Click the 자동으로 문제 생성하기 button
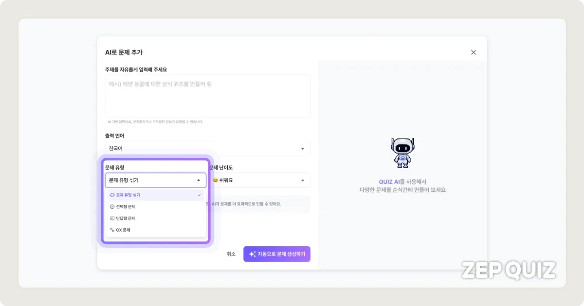Image resolution: width=584 pixels, height=306 pixels. [x=277, y=254]
